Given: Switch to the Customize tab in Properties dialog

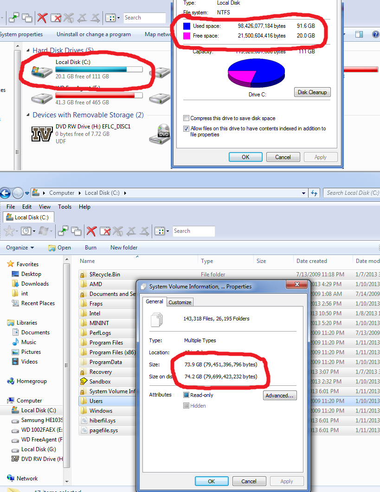Looking at the screenshot, I should (180, 302).
